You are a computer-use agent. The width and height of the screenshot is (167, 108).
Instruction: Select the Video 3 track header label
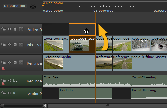35,30
